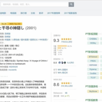Click the CHDBits site tag
Image resolution: width=102 pixels, height=102 pixels.
(93, 39)
